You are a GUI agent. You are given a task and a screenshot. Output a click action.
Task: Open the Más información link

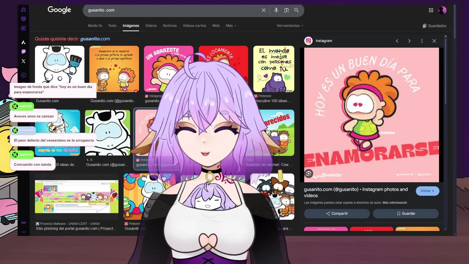coord(395,203)
